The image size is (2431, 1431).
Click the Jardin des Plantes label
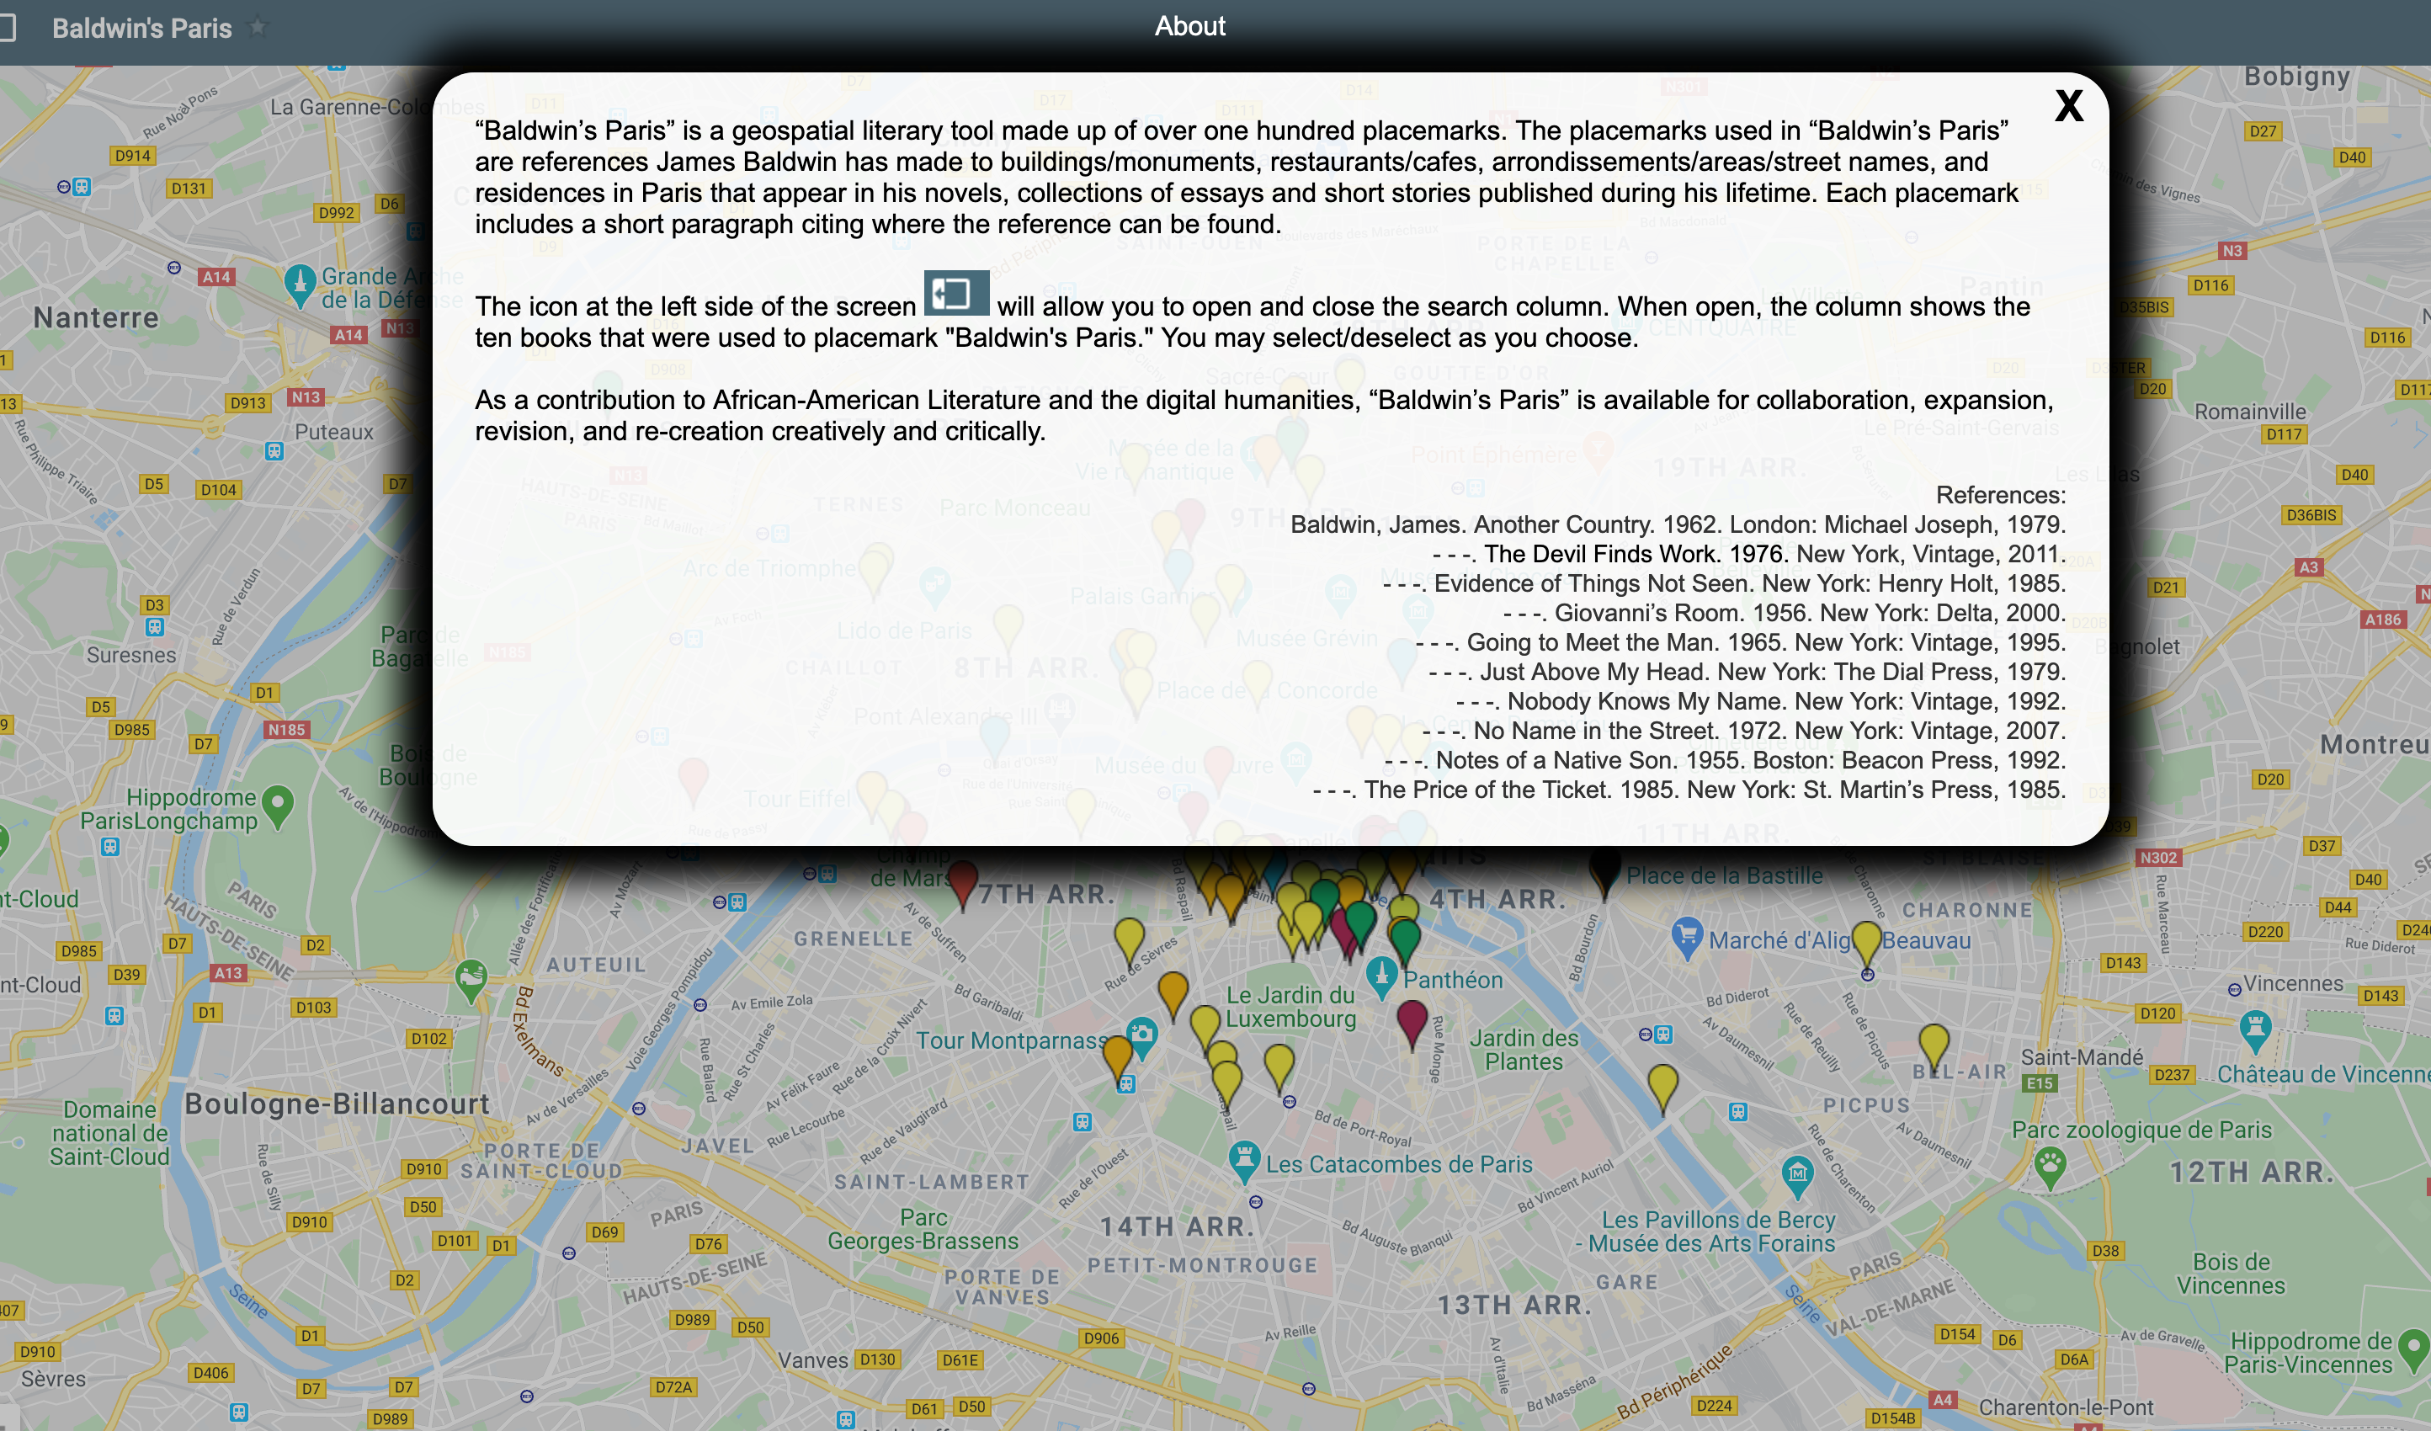(1524, 1050)
